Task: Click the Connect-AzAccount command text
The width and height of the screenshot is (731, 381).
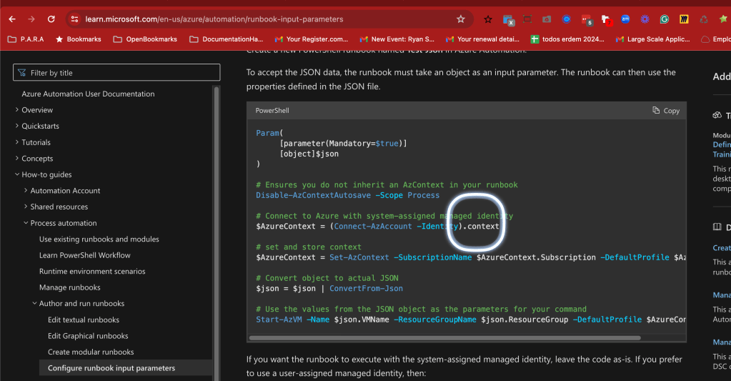Action: pyautogui.click(x=373, y=226)
